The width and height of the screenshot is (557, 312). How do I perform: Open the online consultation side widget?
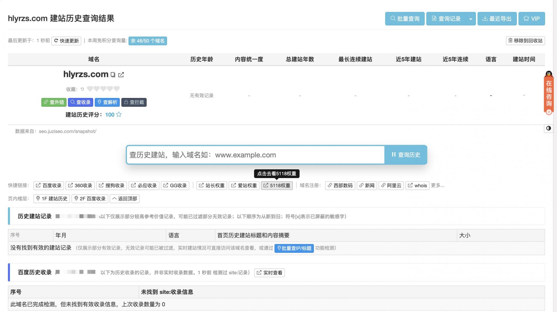549,93
